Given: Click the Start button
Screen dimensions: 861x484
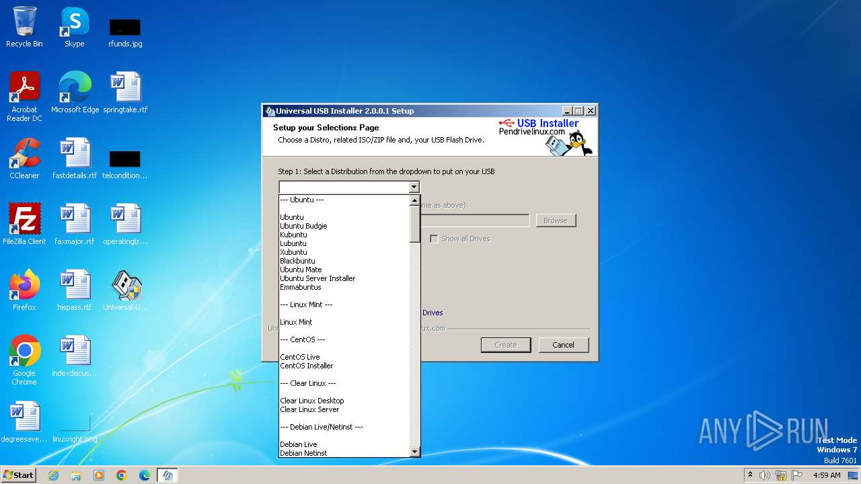Looking at the screenshot, I should coord(18,475).
